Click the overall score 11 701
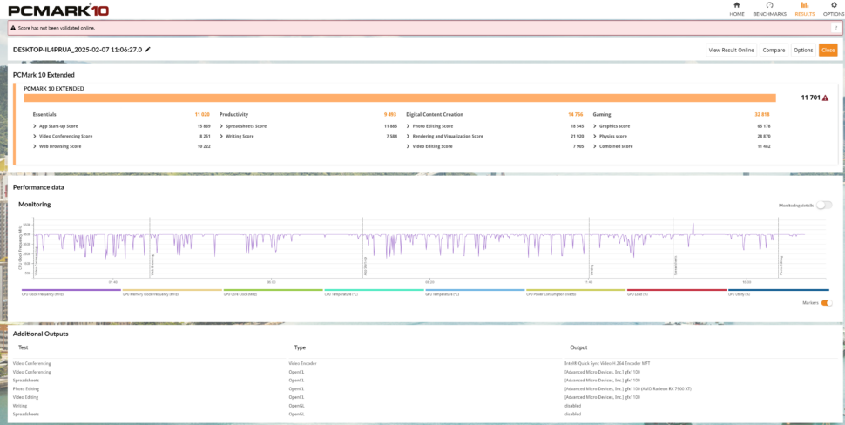 810,98
